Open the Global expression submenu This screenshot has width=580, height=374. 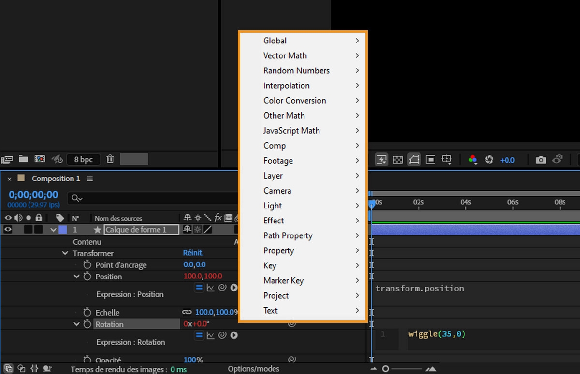coord(303,41)
